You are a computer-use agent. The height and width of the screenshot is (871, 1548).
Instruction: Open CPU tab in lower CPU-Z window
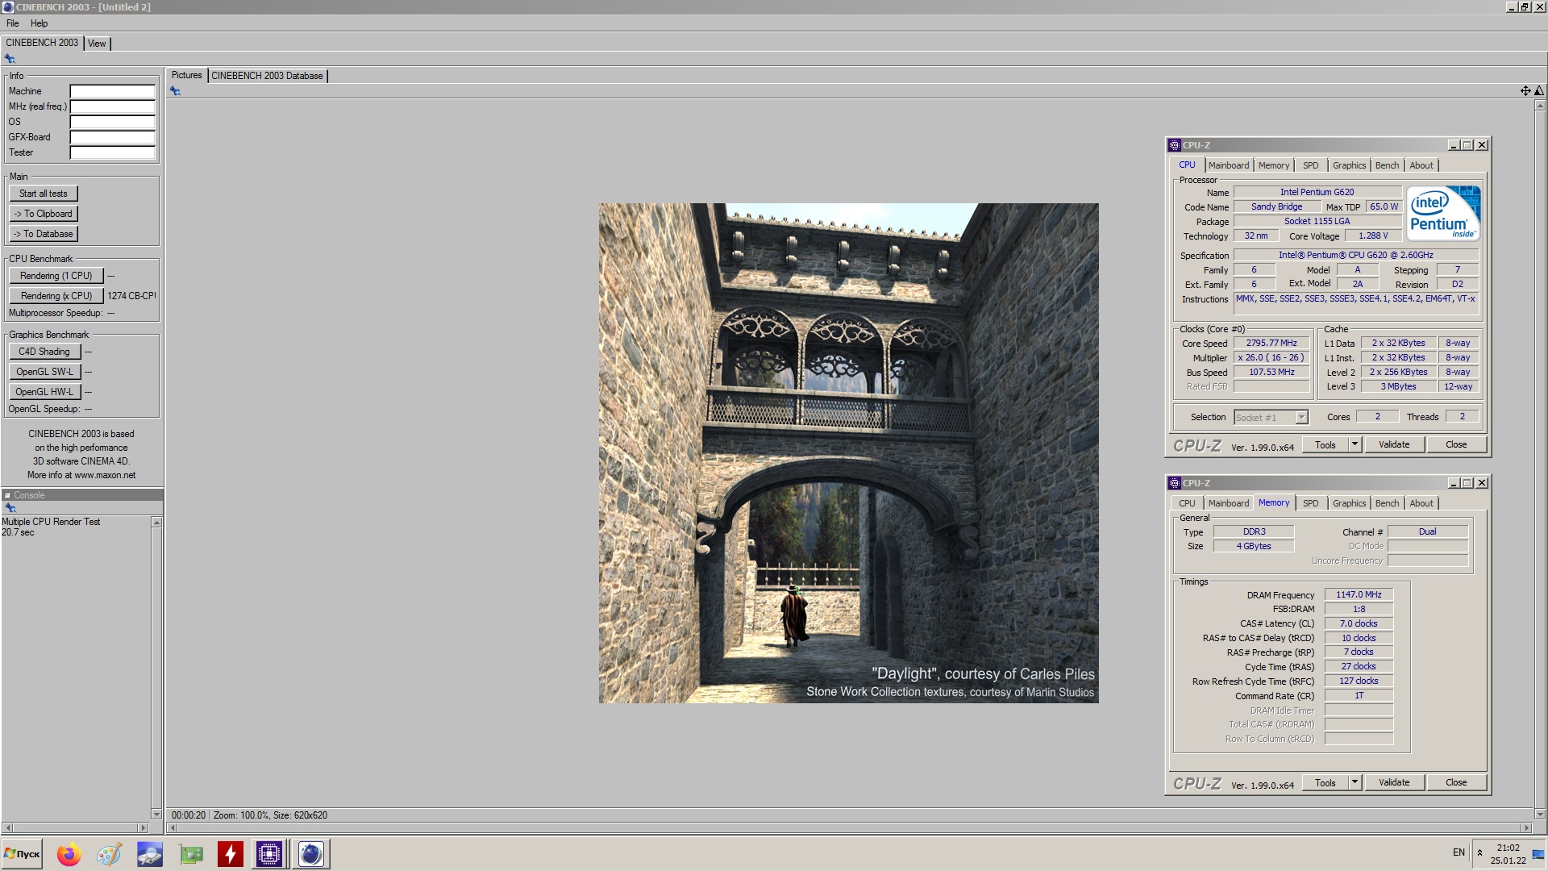tap(1187, 503)
